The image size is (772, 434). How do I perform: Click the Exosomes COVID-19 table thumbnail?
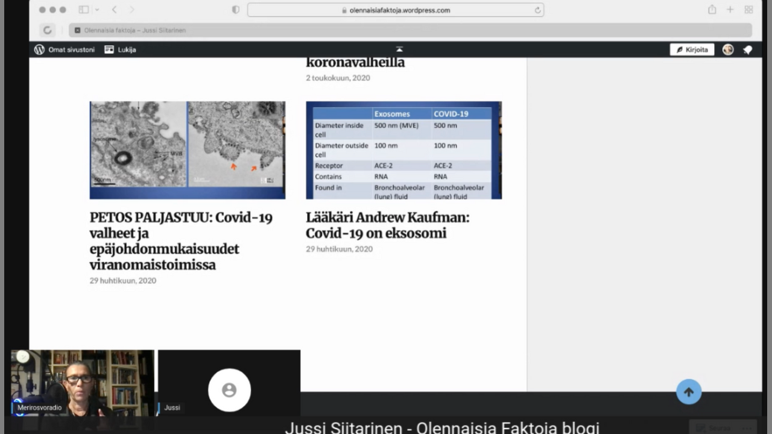point(403,150)
